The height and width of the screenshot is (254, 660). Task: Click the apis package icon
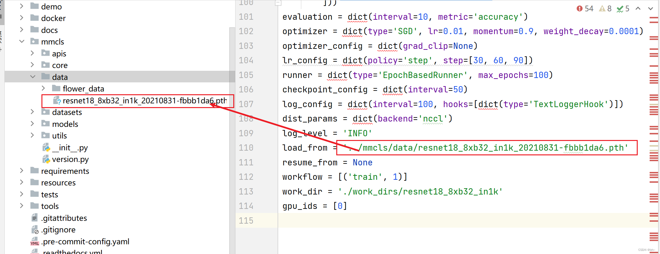[x=46, y=53]
